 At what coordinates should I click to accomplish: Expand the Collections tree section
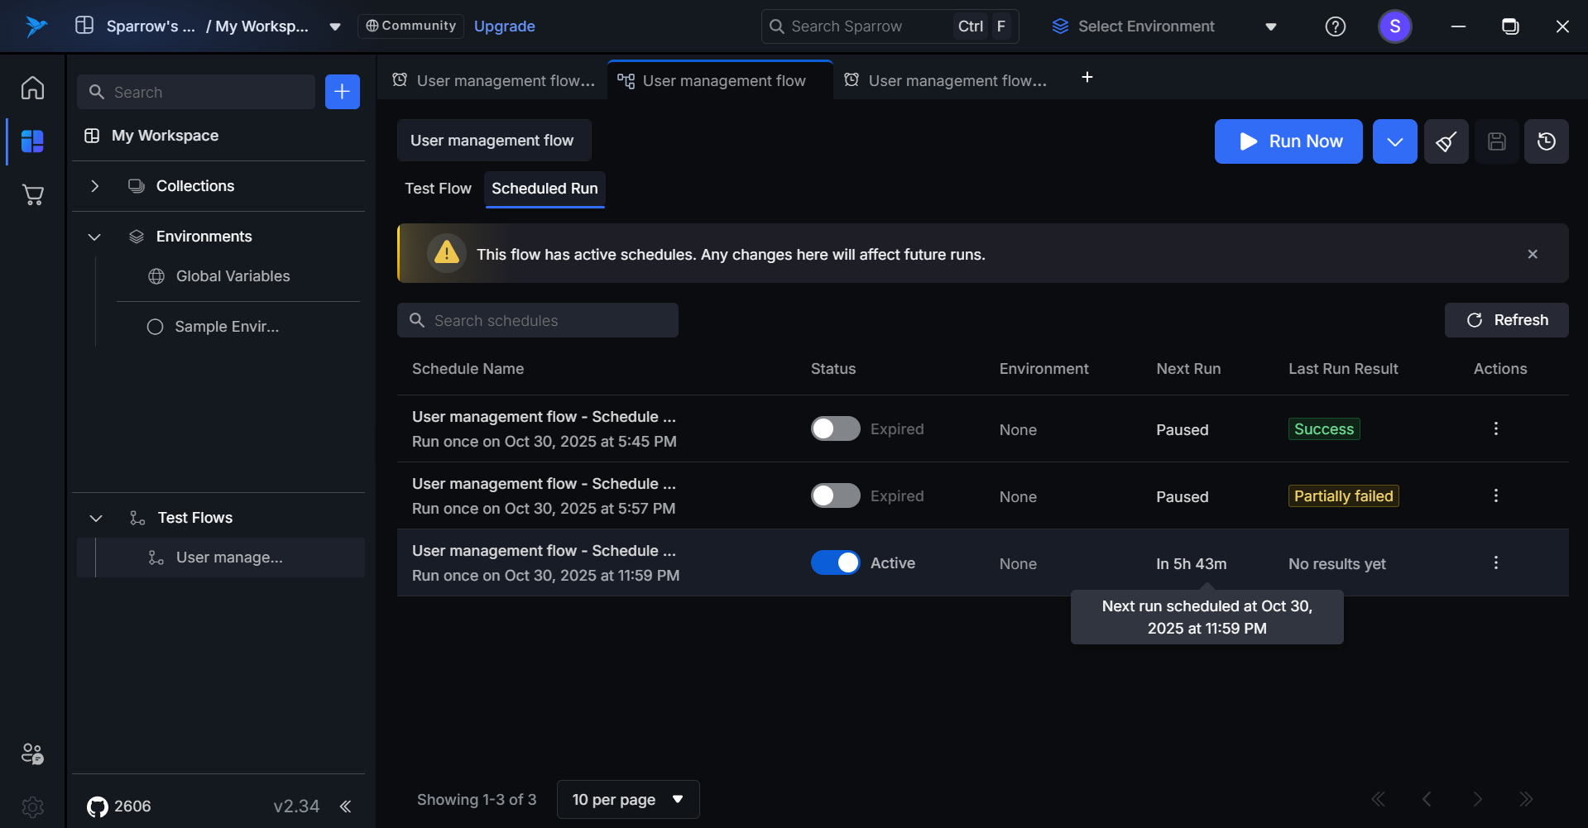[x=95, y=186]
